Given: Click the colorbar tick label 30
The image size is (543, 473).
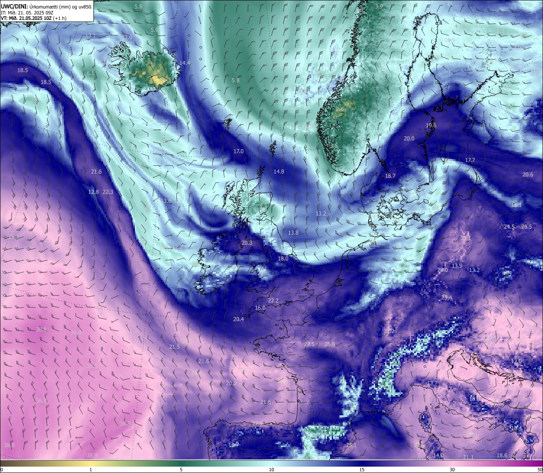Looking at the screenshot, I should (452, 470).
